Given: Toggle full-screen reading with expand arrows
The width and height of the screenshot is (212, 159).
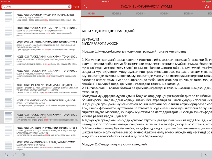Looking at the screenshot, I should tap(85, 6).
